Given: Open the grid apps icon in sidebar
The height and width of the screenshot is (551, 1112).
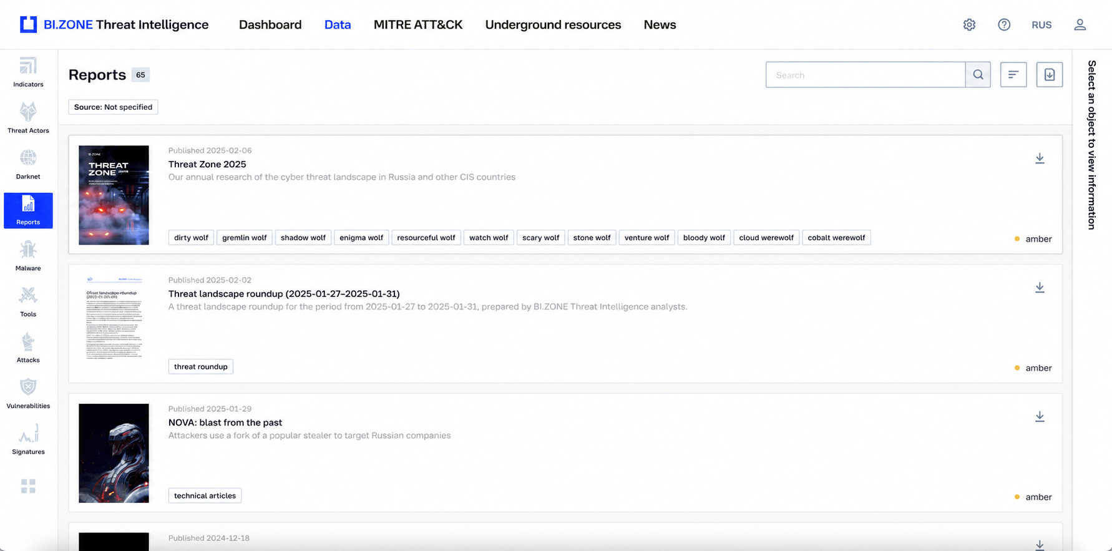Looking at the screenshot, I should [x=28, y=486].
